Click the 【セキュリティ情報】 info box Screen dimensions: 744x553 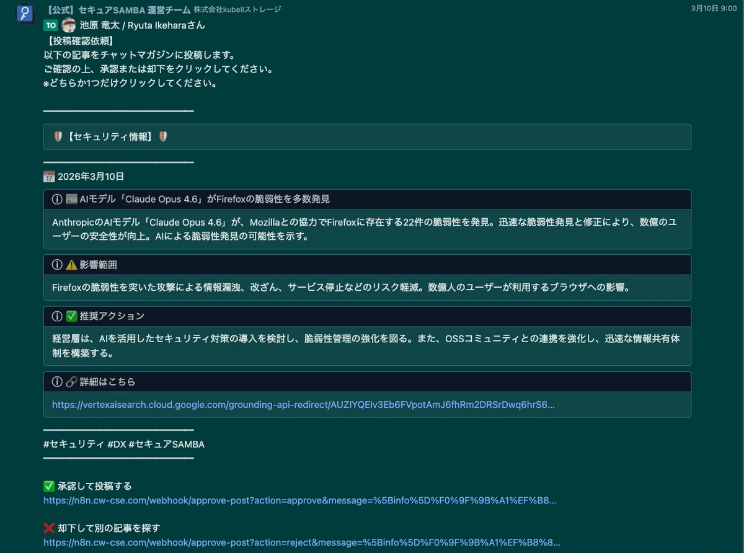pos(367,137)
